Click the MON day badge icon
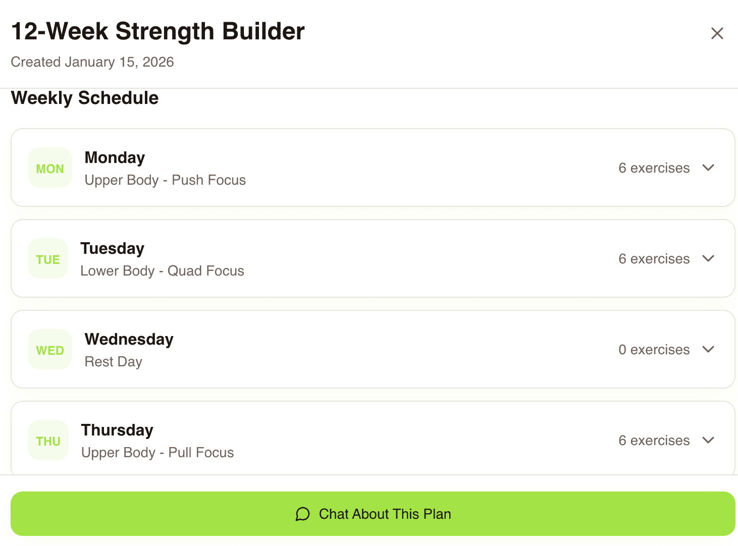Screen dimensions: 738x546 pyautogui.click(x=49, y=168)
